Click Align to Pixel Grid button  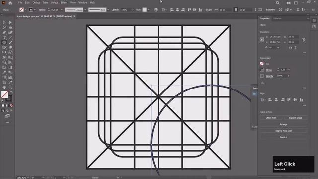pyautogui.click(x=283, y=131)
